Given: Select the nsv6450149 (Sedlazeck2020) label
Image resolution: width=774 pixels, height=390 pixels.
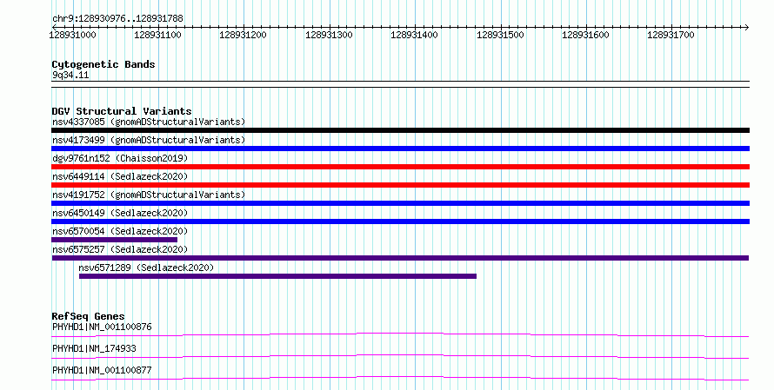Looking at the screenshot, I should (120, 213).
